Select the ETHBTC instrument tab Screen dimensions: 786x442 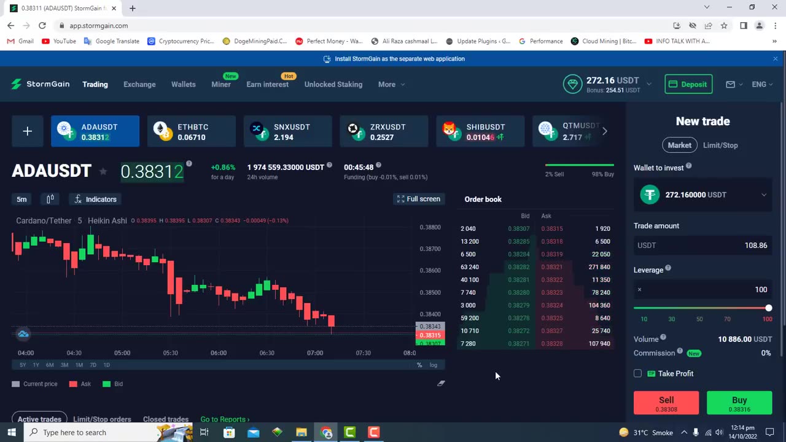coord(192,131)
